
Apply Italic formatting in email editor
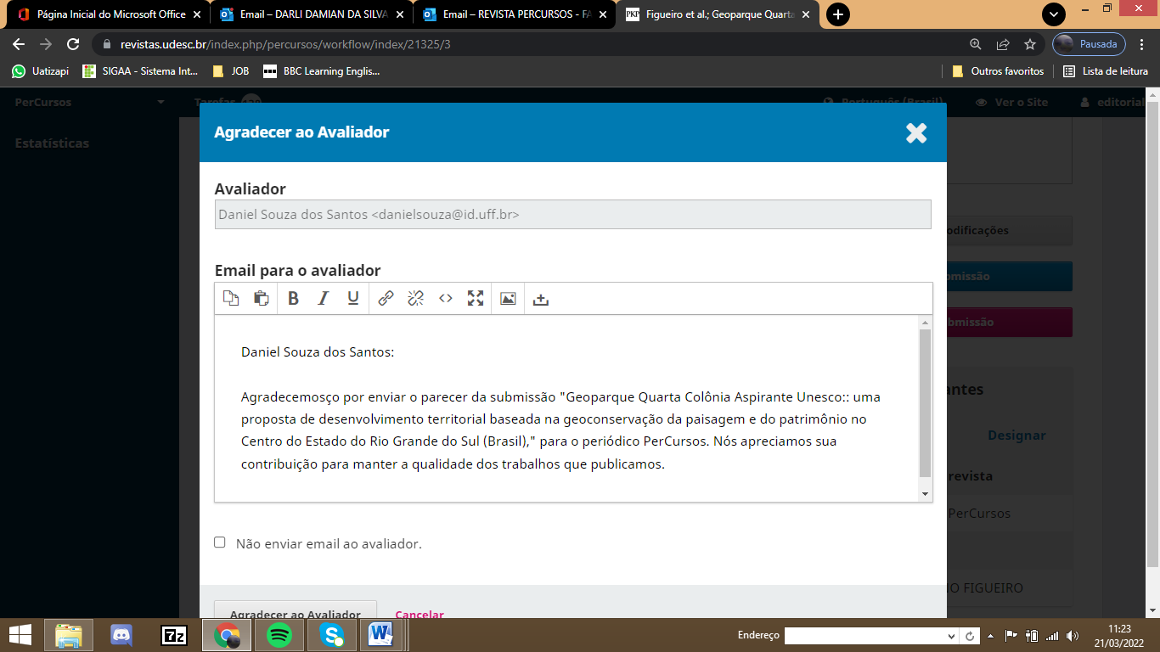[x=323, y=299]
